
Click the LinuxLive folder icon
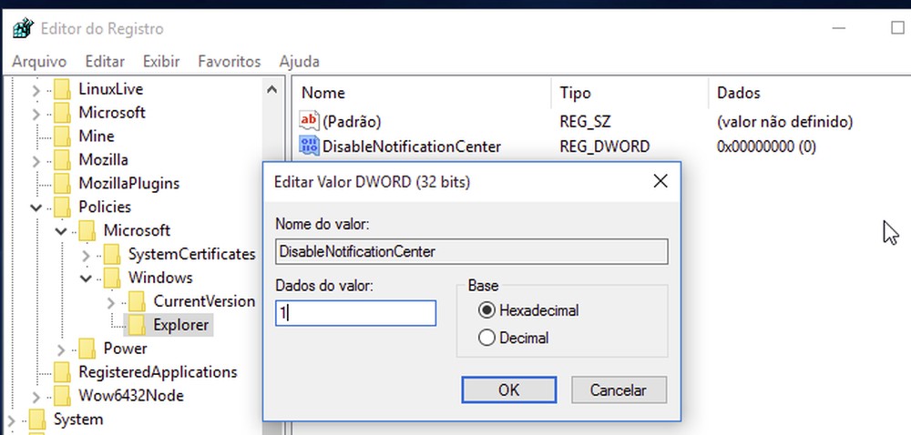coord(62,89)
